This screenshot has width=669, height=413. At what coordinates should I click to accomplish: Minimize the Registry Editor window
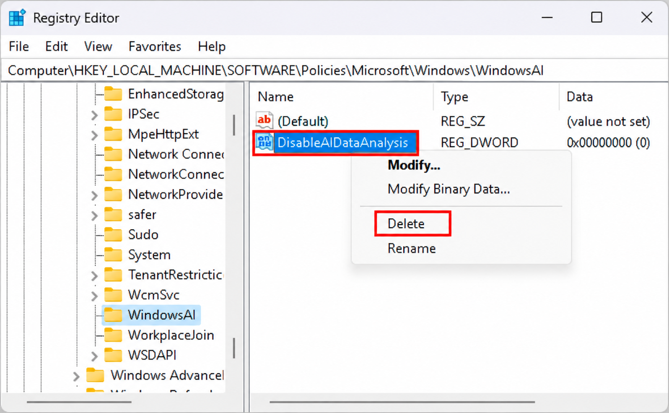coord(547,18)
